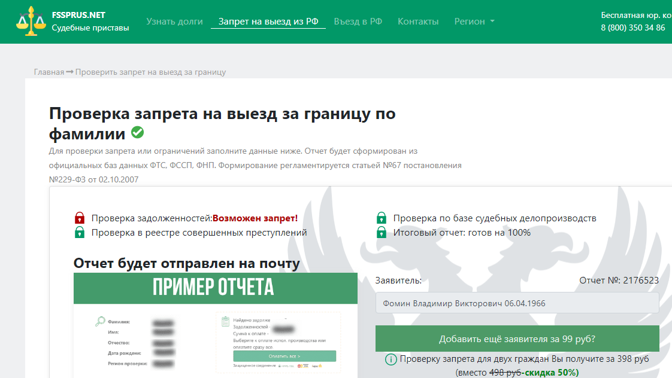Image resolution: width=672 pixels, height=378 pixels.
Task: Click the clipboard icon in the sample report
Action: pyautogui.click(x=225, y=321)
